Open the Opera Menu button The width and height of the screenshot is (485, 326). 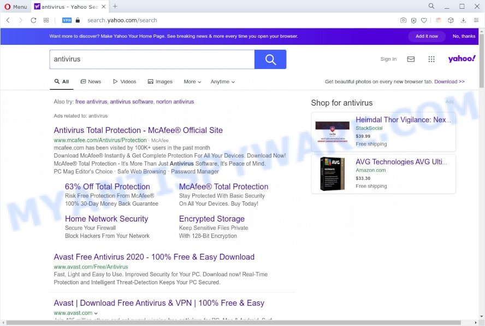pos(15,7)
